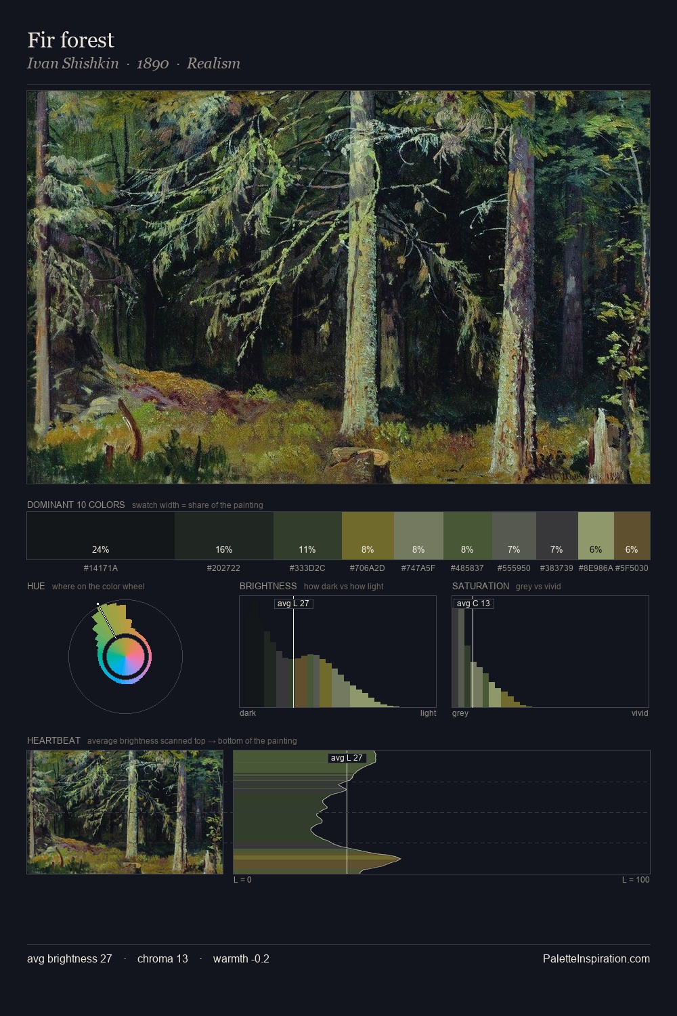Click the heartbeat brightness scan chart
This screenshot has height=1016, width=677.
[x=441, y=812]
